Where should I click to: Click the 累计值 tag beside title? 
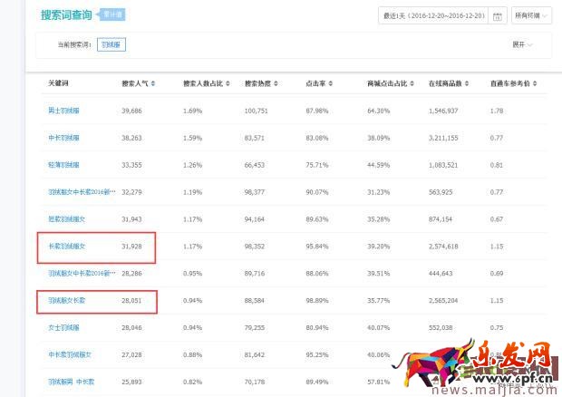tap(111, 15)
